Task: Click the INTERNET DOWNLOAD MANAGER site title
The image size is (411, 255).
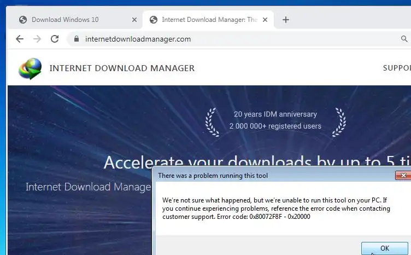Action: 122,68
